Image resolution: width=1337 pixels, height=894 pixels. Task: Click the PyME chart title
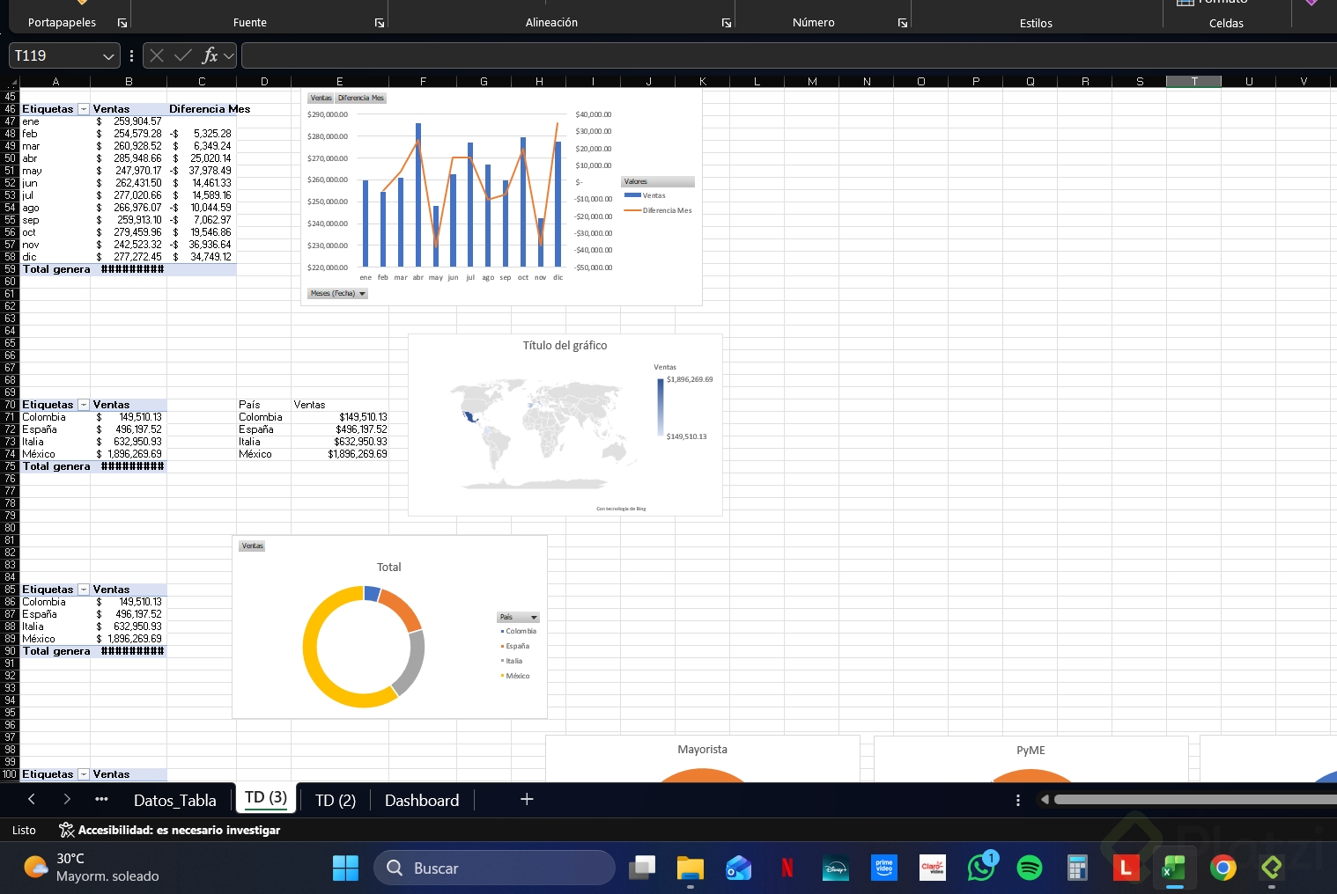coord(1030,751)
